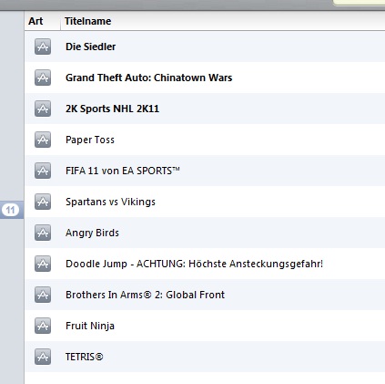Click the app icon beside Doodle Jump
This screenshot has height=384, width=385.
(x=43, y=264)
